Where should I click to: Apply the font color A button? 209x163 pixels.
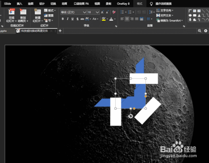[111, 19]
